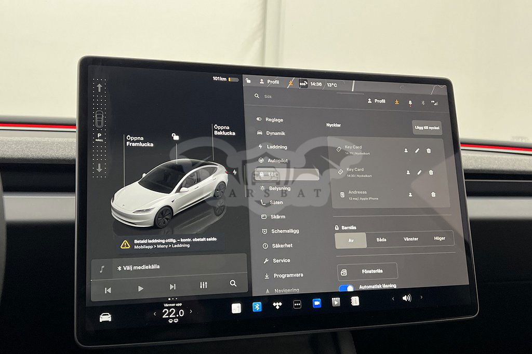This screenshot has height=354, width=532.
Task: Show all apps with three-dot icon
Action: (x=297, y=305)
